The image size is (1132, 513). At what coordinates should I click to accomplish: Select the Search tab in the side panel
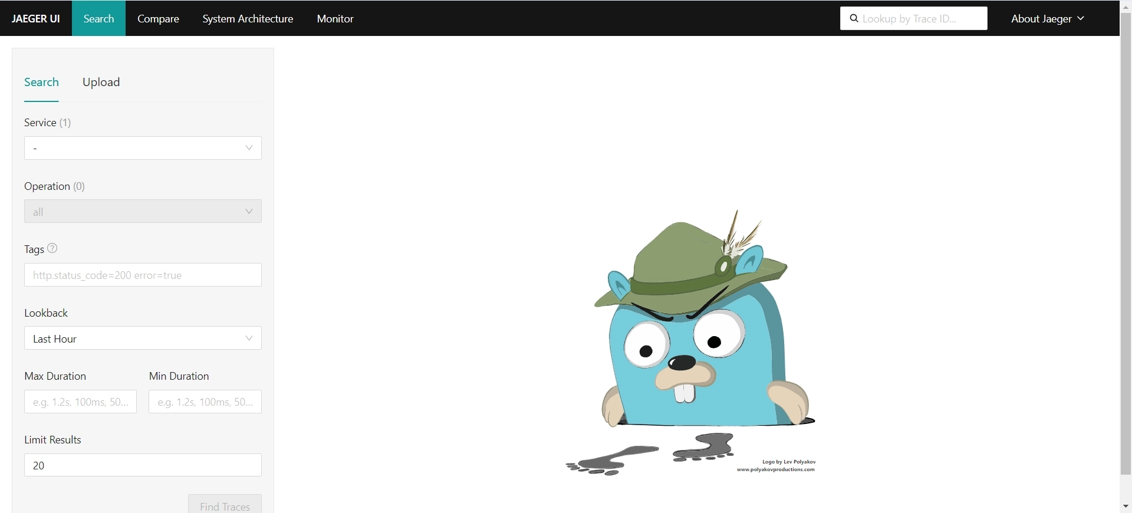click(41, 83)
